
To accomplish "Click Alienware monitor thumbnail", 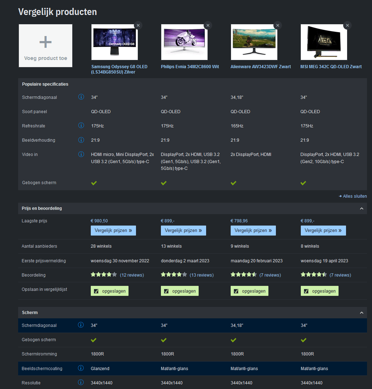I will [x=254, y=42].
